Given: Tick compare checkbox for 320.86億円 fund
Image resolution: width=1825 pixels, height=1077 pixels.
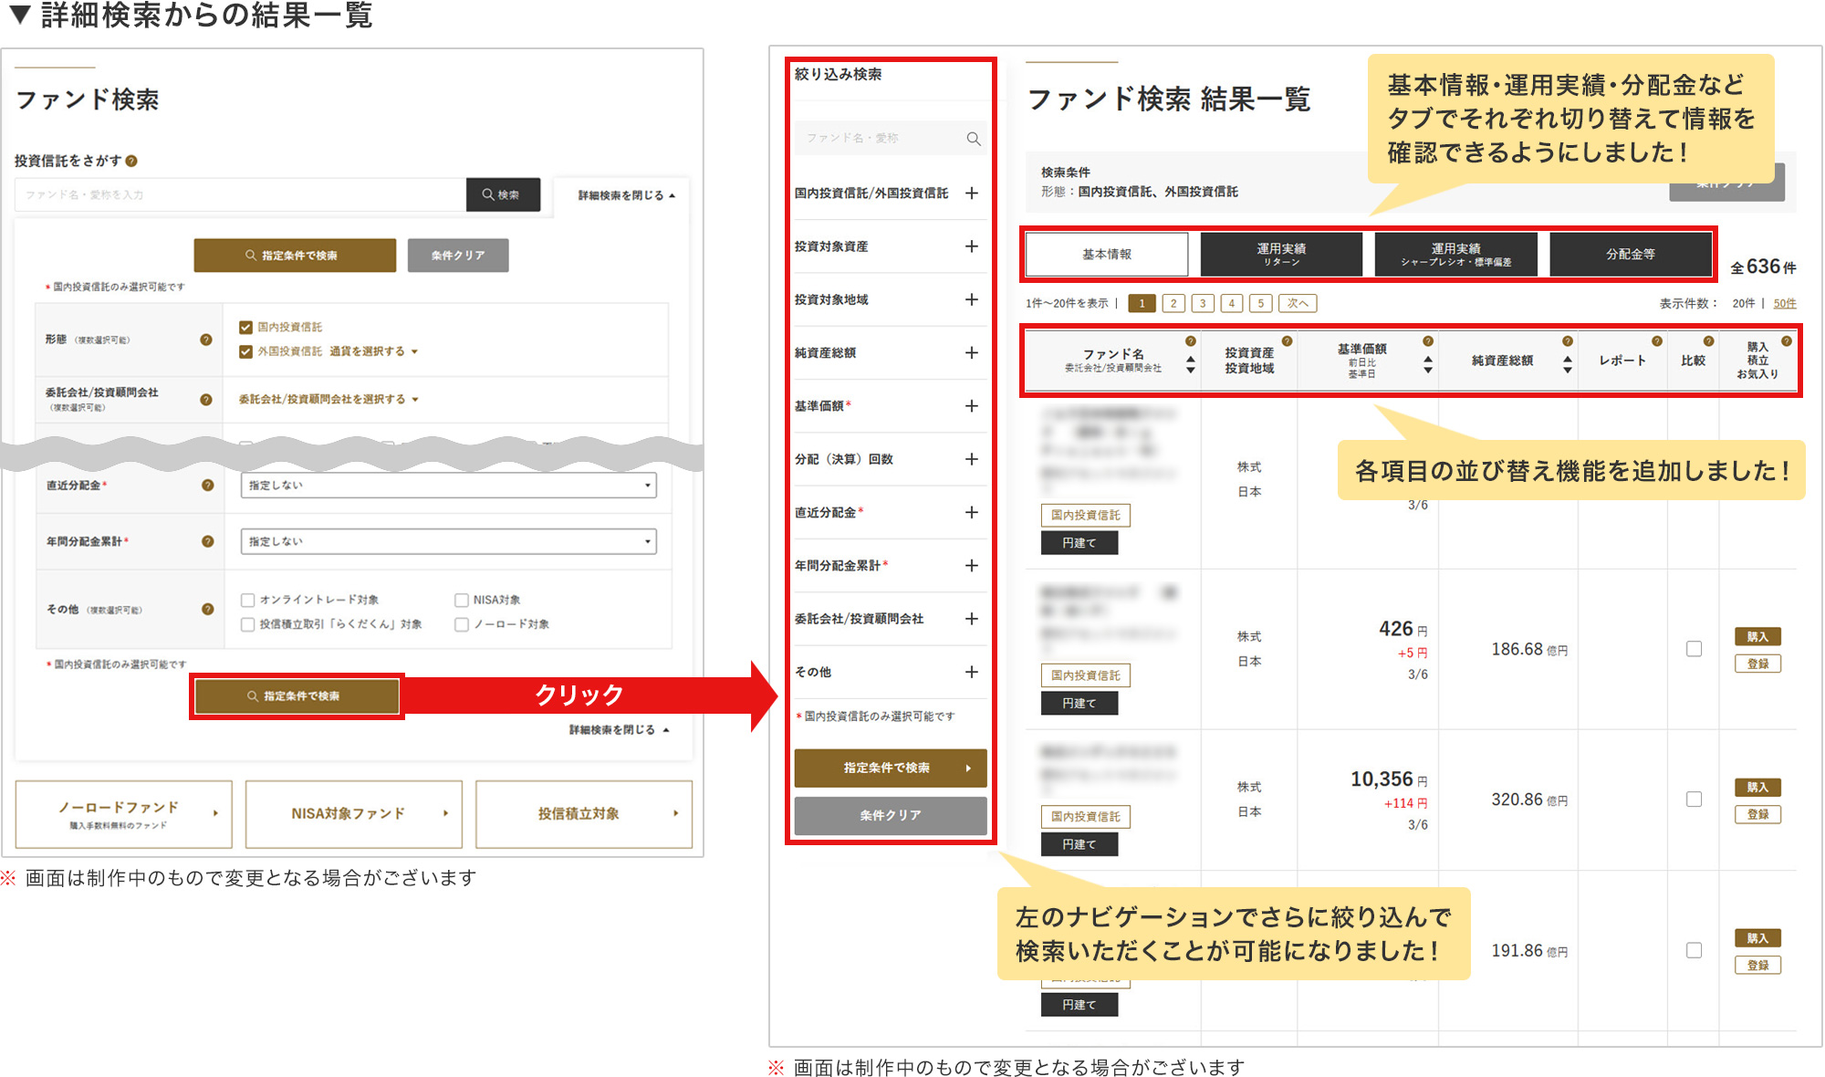Looking at the screenshot, I should [1694, 799].
